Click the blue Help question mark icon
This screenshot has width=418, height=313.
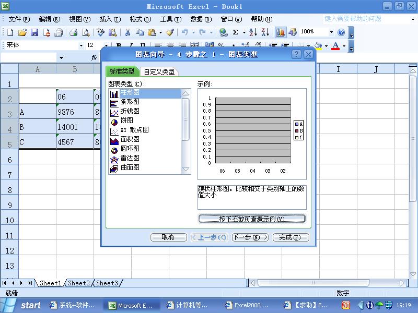(x=341, y=32)
